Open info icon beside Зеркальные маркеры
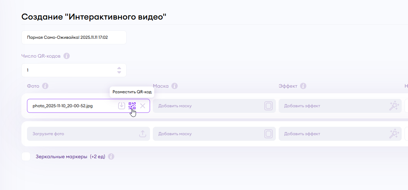 [x=111, y=156]
